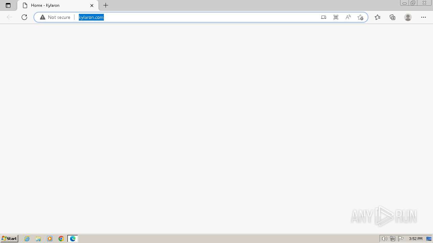Open a new tab with plus button
This screenshot has height=243, width=433.
pos(106,5)
